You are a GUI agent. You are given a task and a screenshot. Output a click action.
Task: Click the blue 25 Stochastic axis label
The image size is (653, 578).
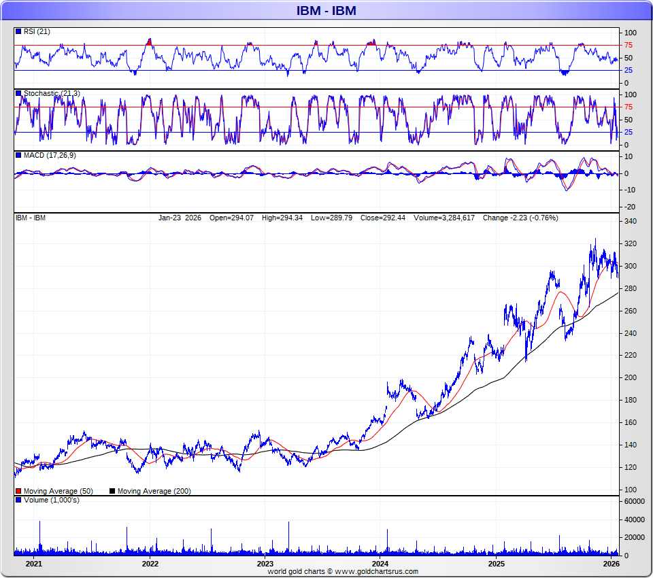tap(629, 133)
